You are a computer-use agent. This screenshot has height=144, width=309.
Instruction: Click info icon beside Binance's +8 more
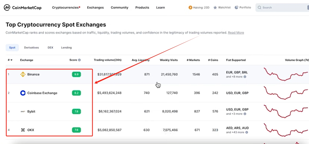pyautogui.click(x=245, y=77)
